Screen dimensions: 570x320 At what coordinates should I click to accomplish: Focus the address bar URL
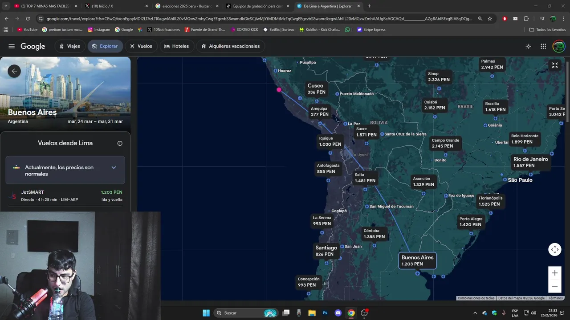259,19
